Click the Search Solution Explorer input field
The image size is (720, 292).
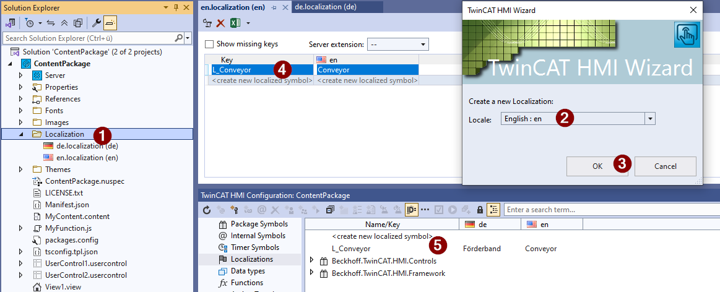coord(93,38)
